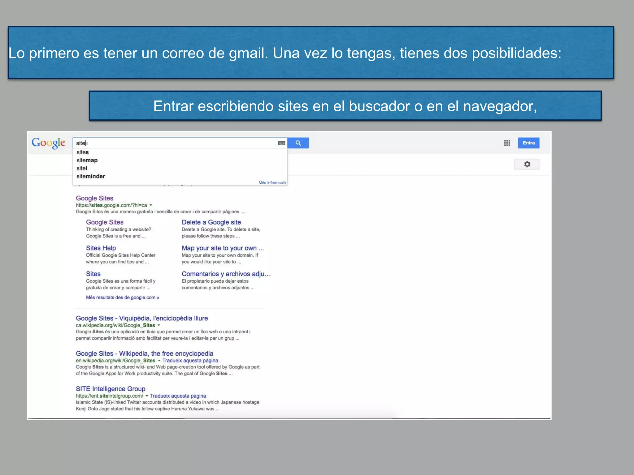
Task: Open 'Google Sites - Viquipèdia, l'enciclopèdia lliure'
Action: pos(142,318)
